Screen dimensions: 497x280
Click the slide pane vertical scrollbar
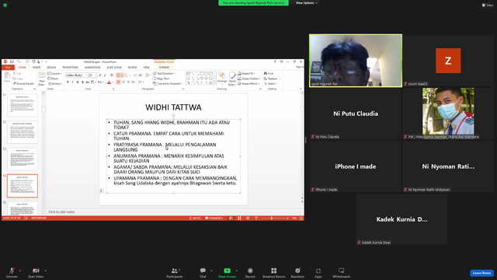pos(302,143)
